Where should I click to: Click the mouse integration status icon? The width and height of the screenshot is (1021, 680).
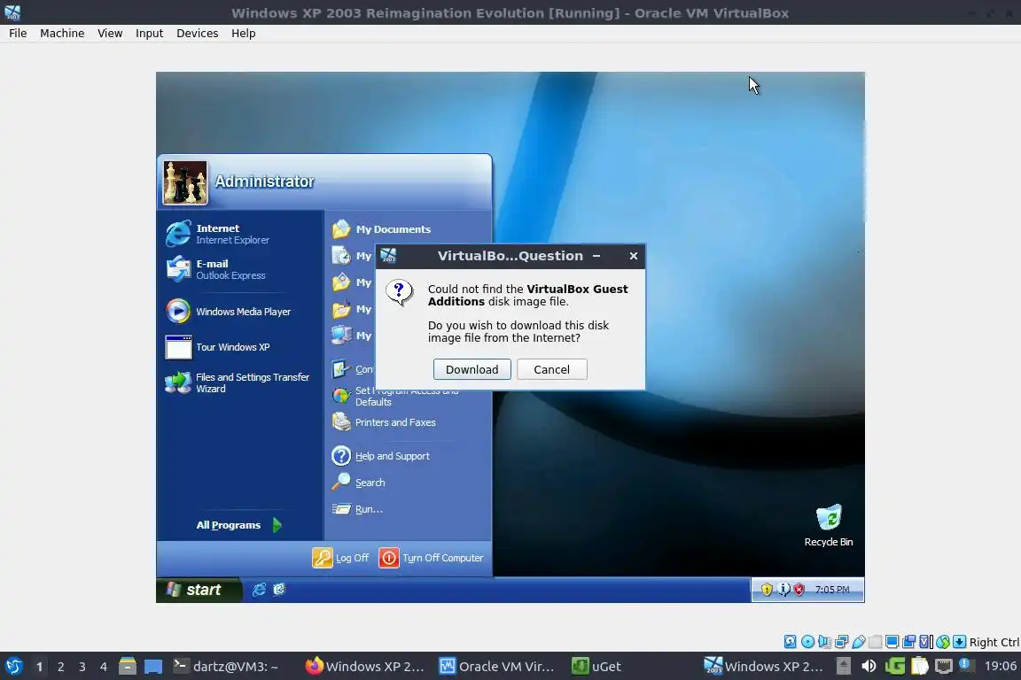(943, 642)
